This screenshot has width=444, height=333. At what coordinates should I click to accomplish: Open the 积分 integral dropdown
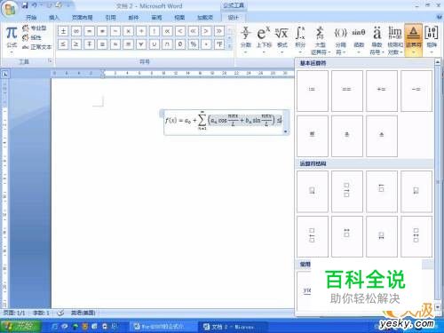pos(300,40)
